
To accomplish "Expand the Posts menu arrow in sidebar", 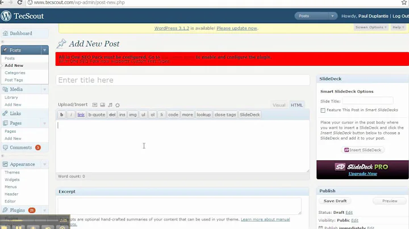I will (45, 50).
